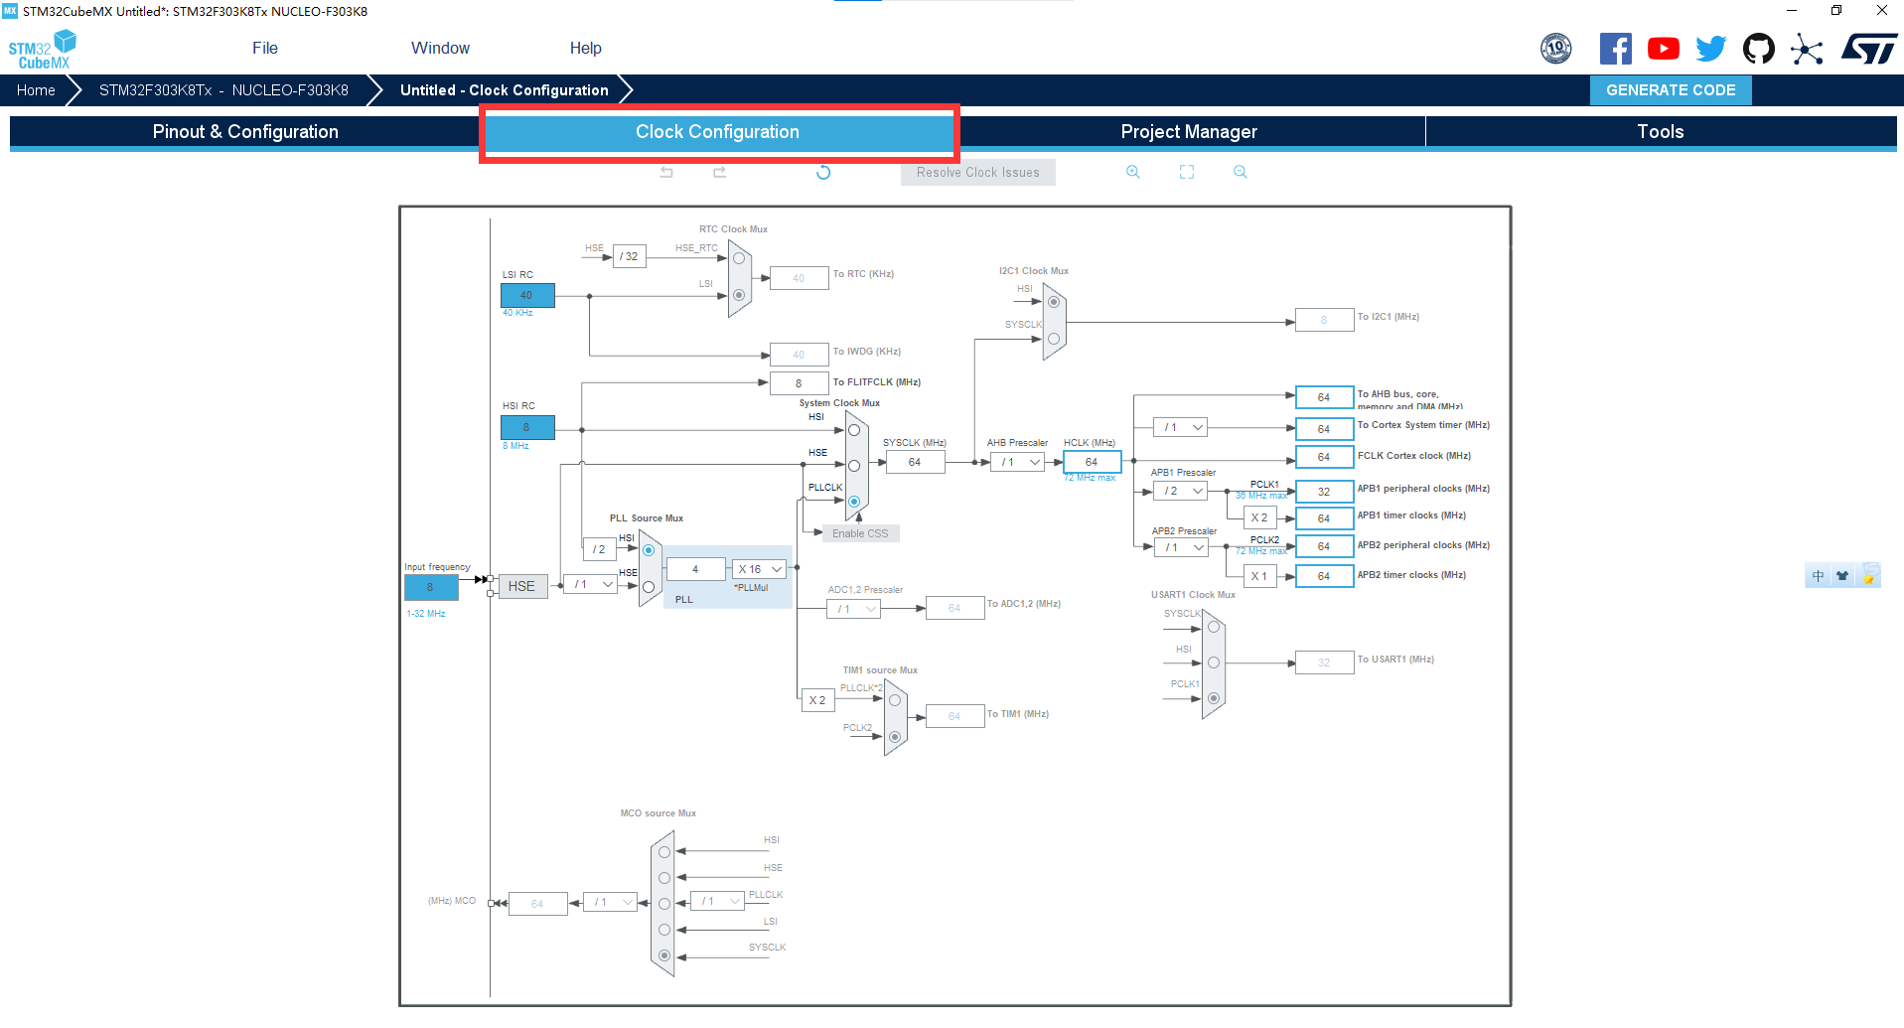Go to Home breadcrumb
1904x1028 pixels.
(x=36, y=90)
